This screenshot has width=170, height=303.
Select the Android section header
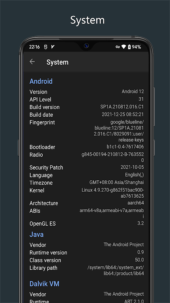point(41,81)
